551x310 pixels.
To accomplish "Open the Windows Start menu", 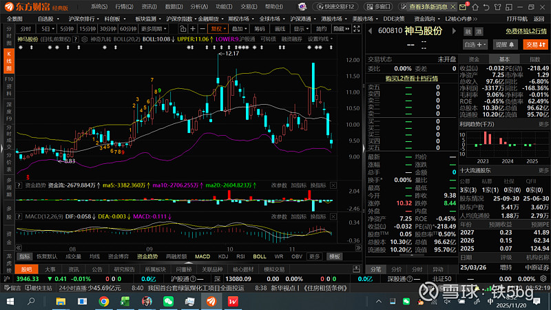I will coord(10,301).
